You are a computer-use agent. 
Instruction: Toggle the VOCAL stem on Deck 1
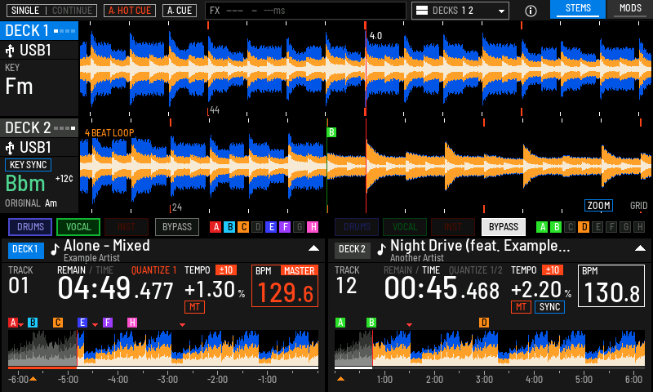pyautogui.click(x=78, y=227)
